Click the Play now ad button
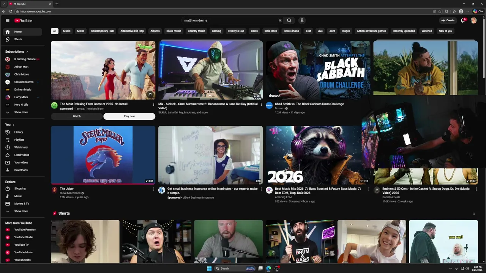This screenshot has width=486, height=273. [x=129, y=116]
